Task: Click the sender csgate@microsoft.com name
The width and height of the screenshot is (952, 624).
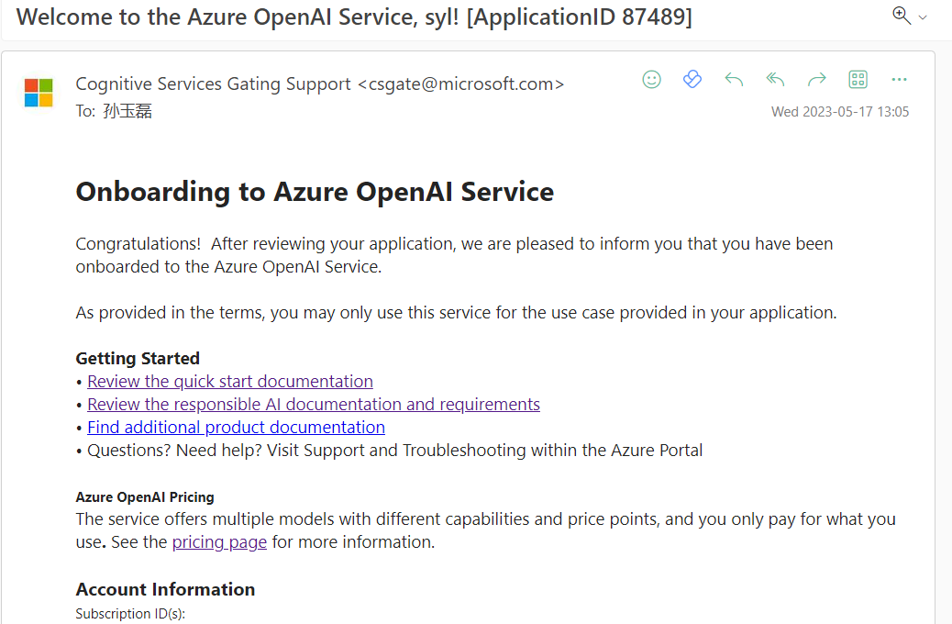Action: click(319, 84)
